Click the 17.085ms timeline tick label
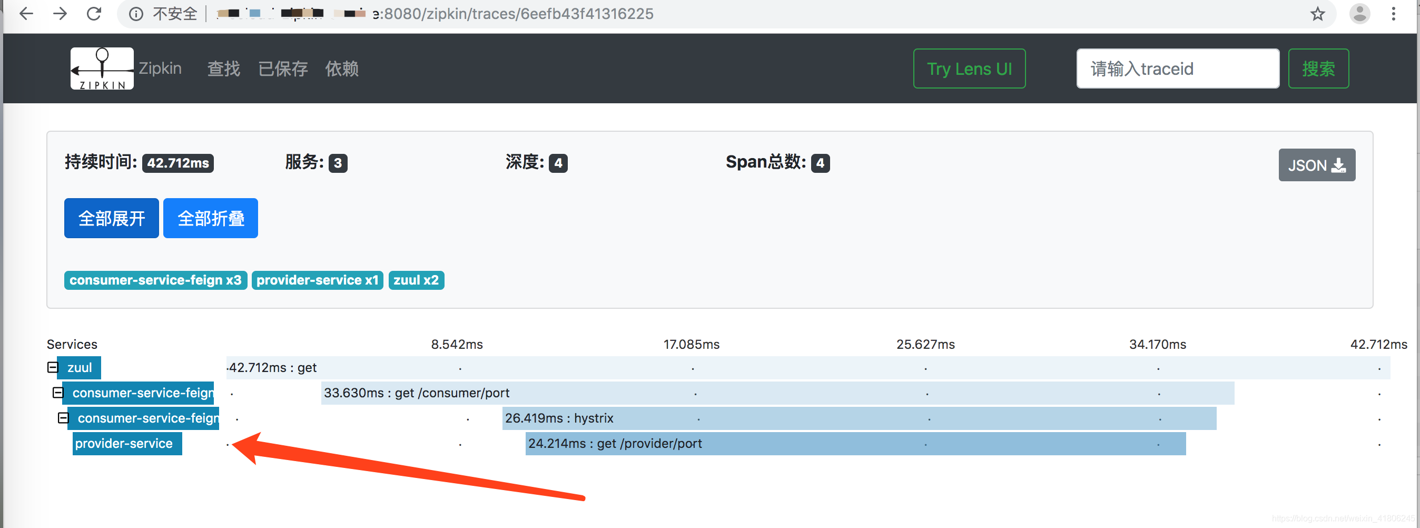The image size is (1420, 528). coord(691,345)
